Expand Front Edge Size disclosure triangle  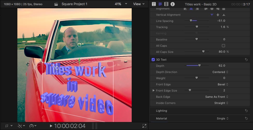[x=153, y=91]
